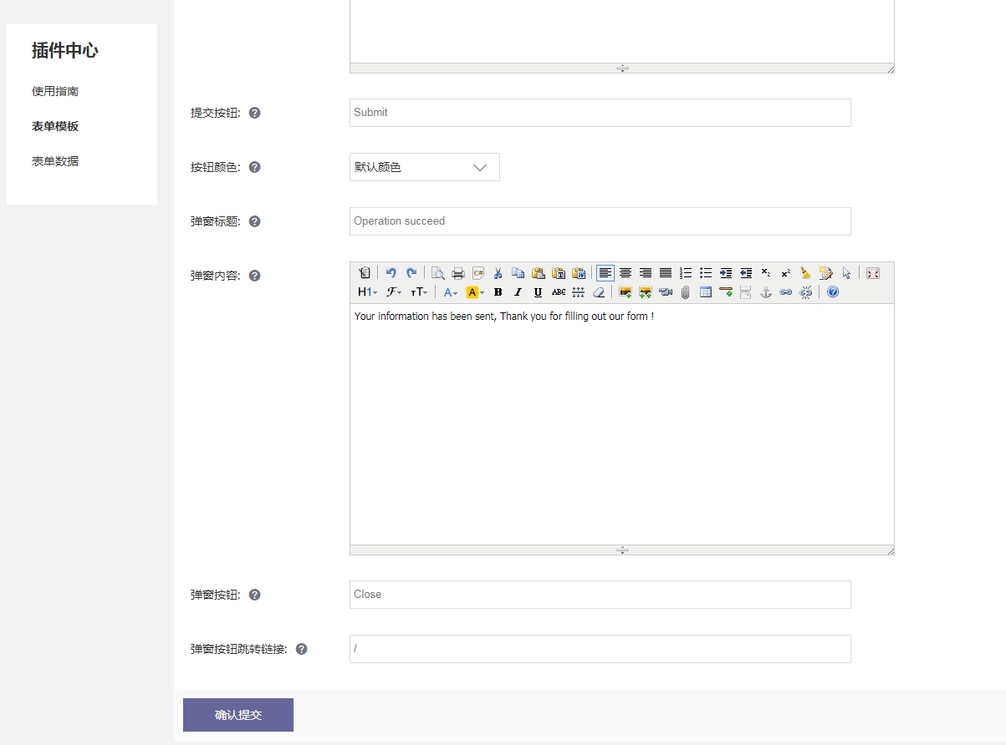Toggle italic formatting in editor
1006x745 pixels.
coord(518,292)
